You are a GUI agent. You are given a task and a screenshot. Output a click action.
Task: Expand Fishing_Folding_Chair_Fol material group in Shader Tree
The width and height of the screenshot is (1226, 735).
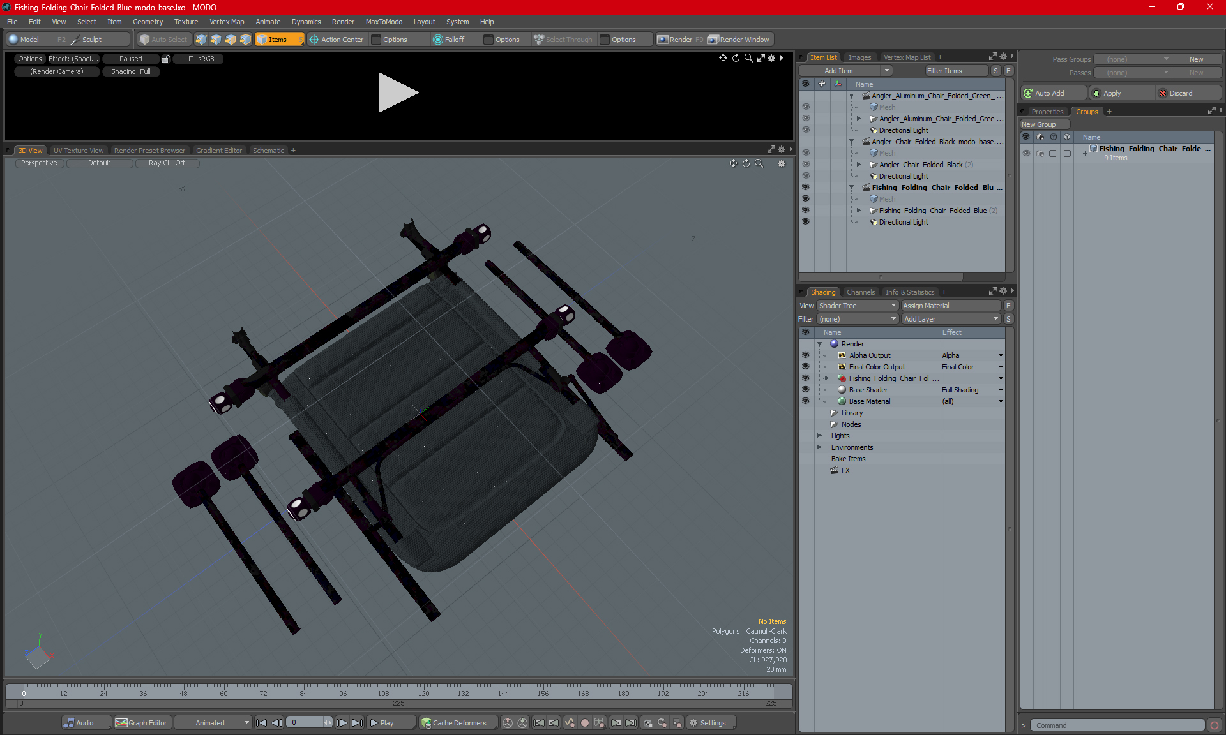(827, 378)
